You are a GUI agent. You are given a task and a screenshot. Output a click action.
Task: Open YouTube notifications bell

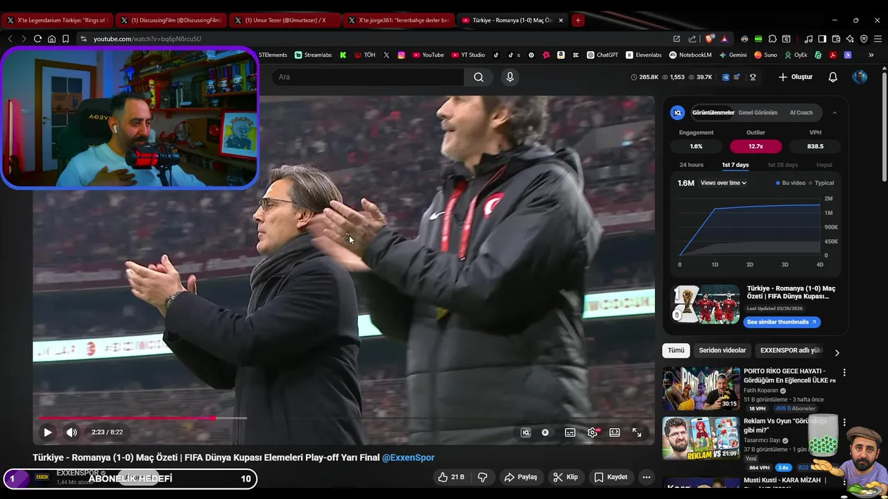[x=832, y=77]
